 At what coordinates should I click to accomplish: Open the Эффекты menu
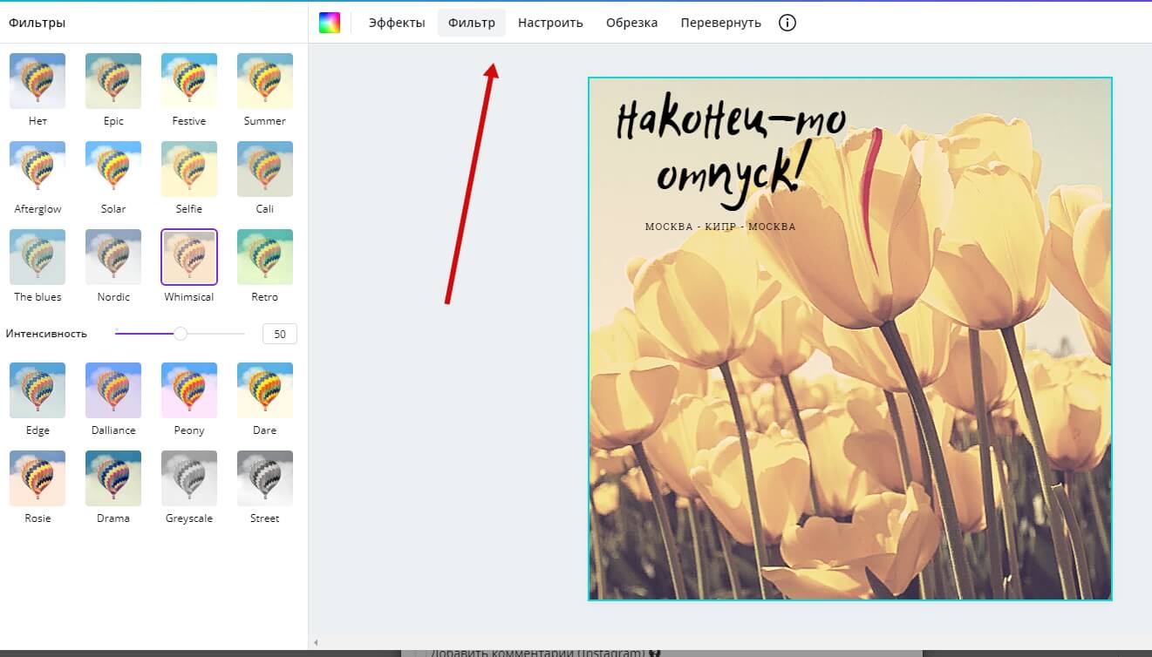[397, 23]
